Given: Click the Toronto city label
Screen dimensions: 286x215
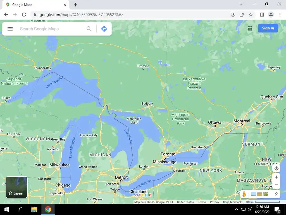Looking at the screenshot, I should (x=168, y=154).
